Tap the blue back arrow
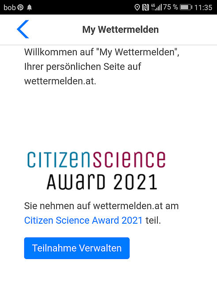This screenshot has height=290, width=217. point(23,29)
